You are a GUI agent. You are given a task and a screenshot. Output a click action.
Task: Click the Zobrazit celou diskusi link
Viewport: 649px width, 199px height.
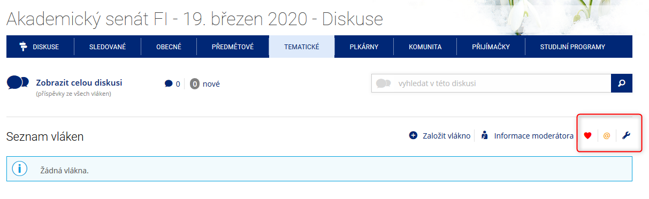[79, 83]
